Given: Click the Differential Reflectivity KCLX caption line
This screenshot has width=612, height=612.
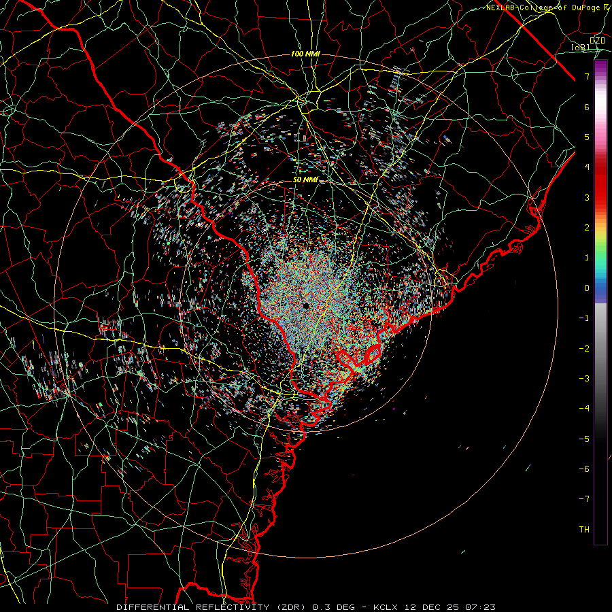Looking at the screenshot, I should pos(306,607).
